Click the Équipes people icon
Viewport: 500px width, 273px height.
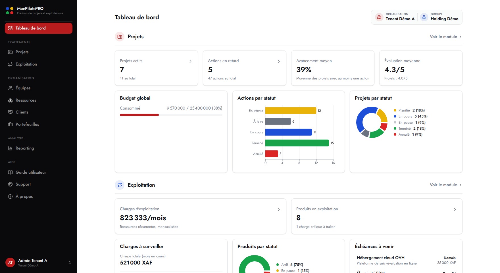[10, 88]
